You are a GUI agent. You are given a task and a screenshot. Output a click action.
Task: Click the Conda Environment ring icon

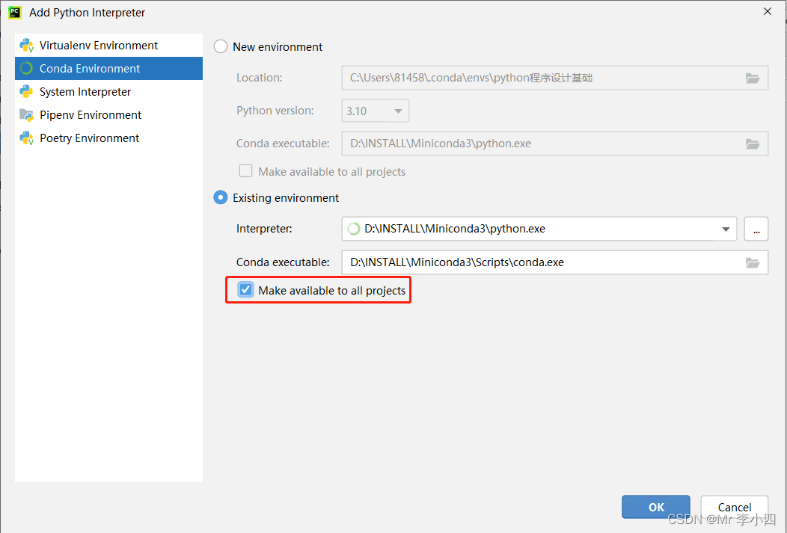(x=27, y=69)
